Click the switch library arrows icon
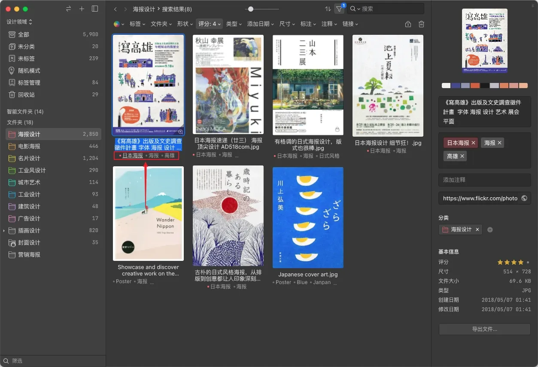This screenshot has height=367, width=538. (x=69, y=9)
